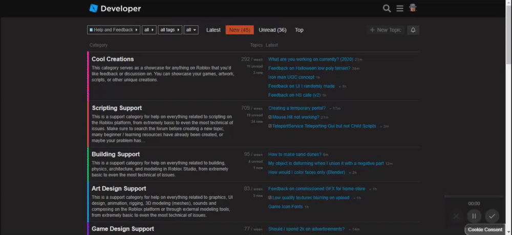Screen dimensions: 512x235
Task: Click Cool Creations '11 unread' count
Action: coord(254,66)
